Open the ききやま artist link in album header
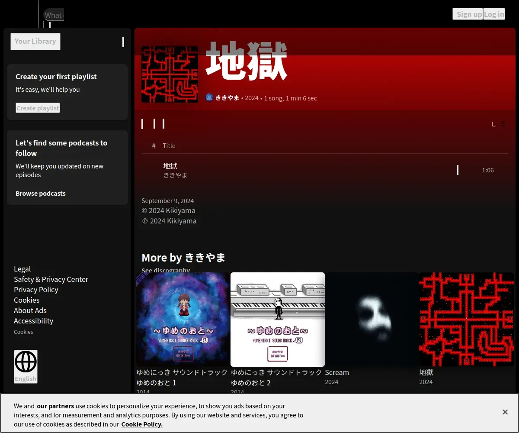 coord(227,98)
